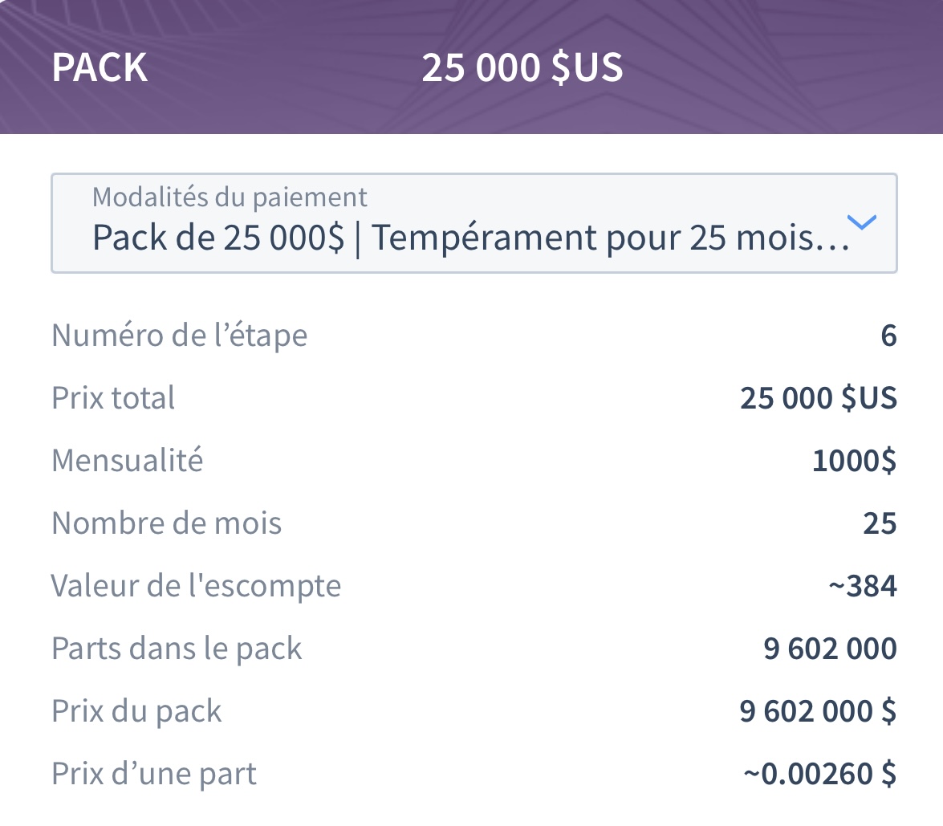The width and height of the screenshot is (943, 826).
Task: Click the discount value ~384
Action: (863, 586)
